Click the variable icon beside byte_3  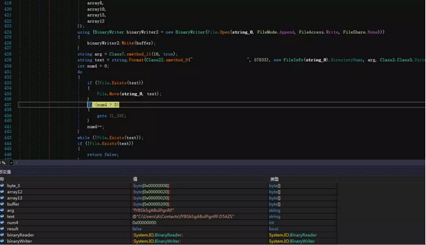pyautogui.click(x=2, y=186)
